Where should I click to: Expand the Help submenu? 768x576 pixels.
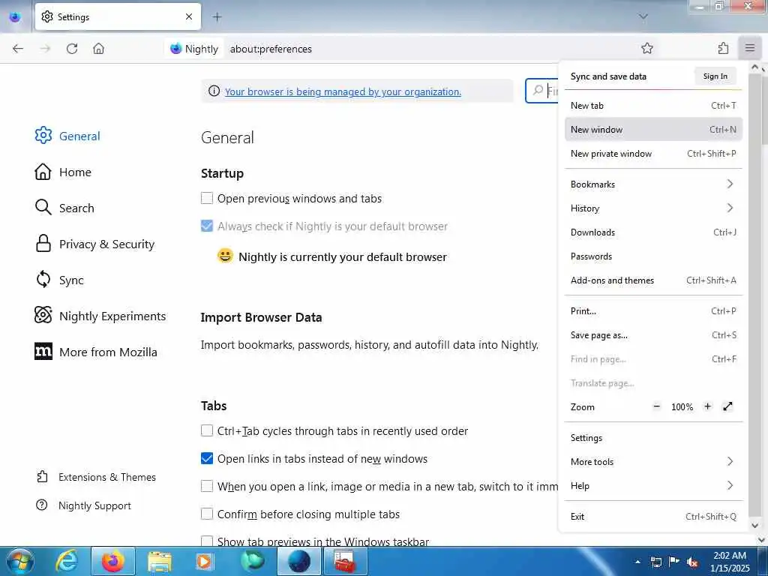pyautogui.click(x=653, y=486)
